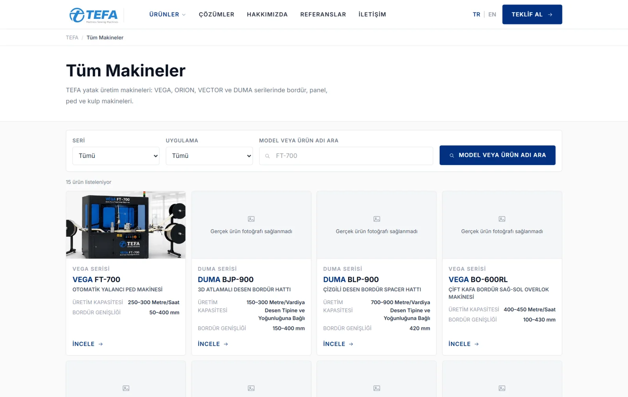Open HAKKIMIZDA menu item
The height and width of the screenshot is (397, 628).
(267, 15)
